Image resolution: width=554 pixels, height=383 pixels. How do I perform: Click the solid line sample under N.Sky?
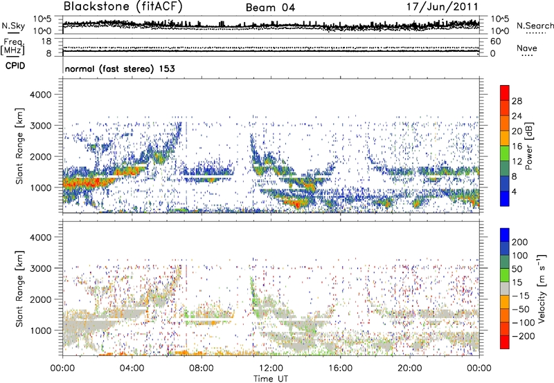[13, 33]
